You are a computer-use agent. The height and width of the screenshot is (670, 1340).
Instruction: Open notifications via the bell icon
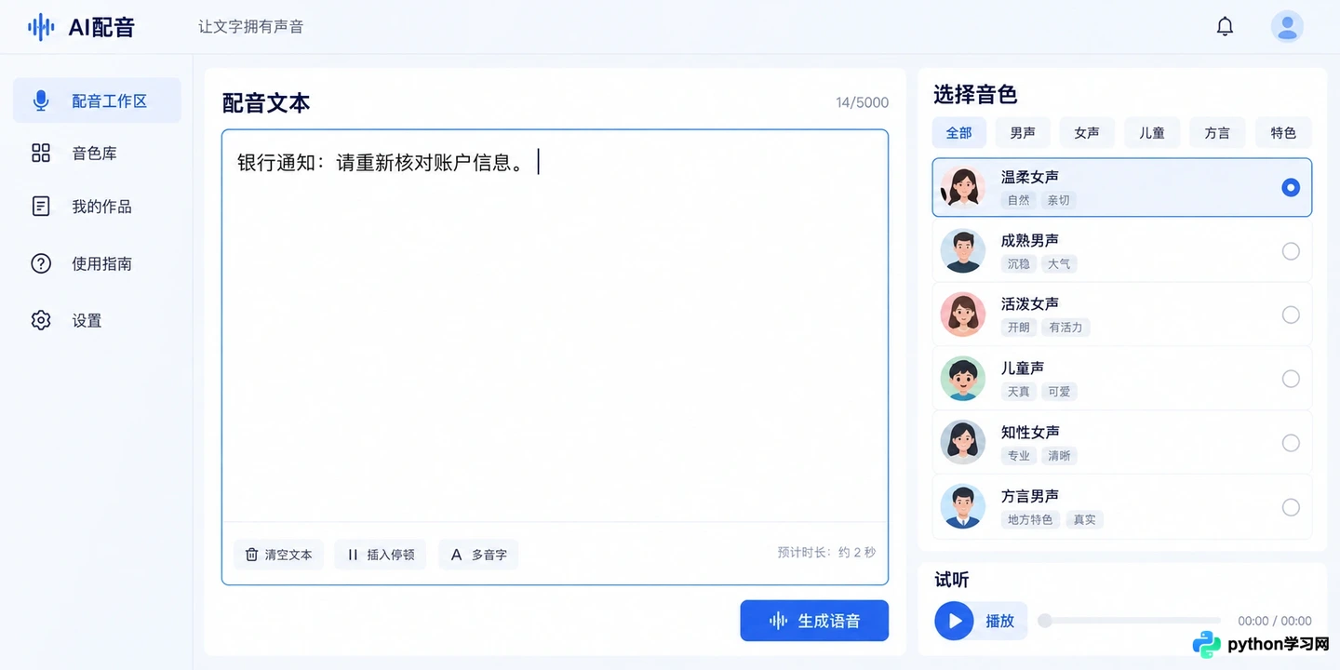click(x=1225, y=26)
